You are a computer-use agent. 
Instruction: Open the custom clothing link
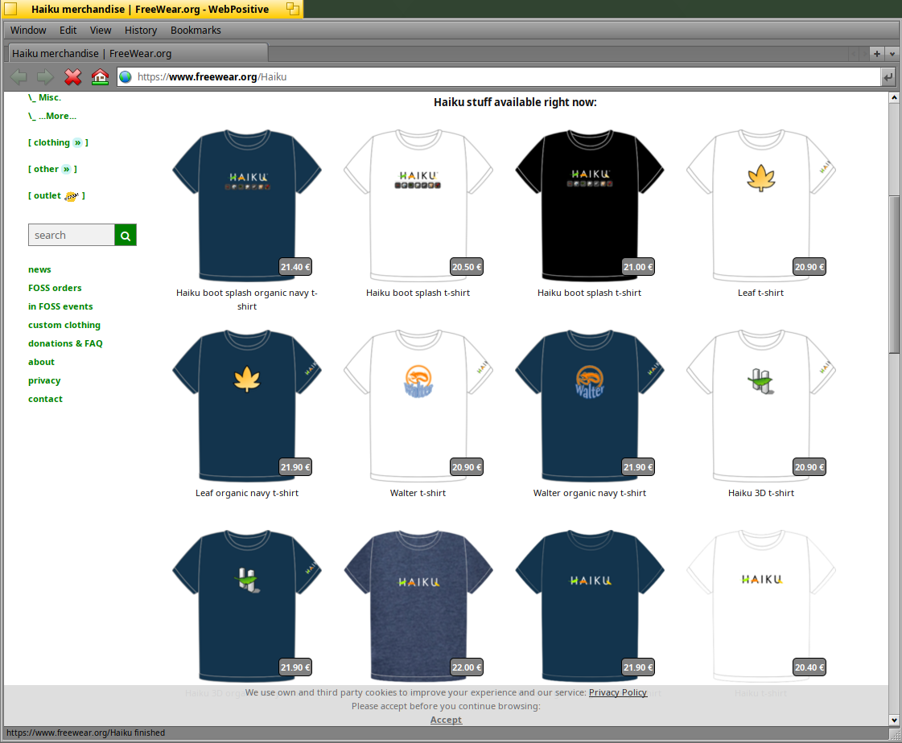(x=64, y=325)
